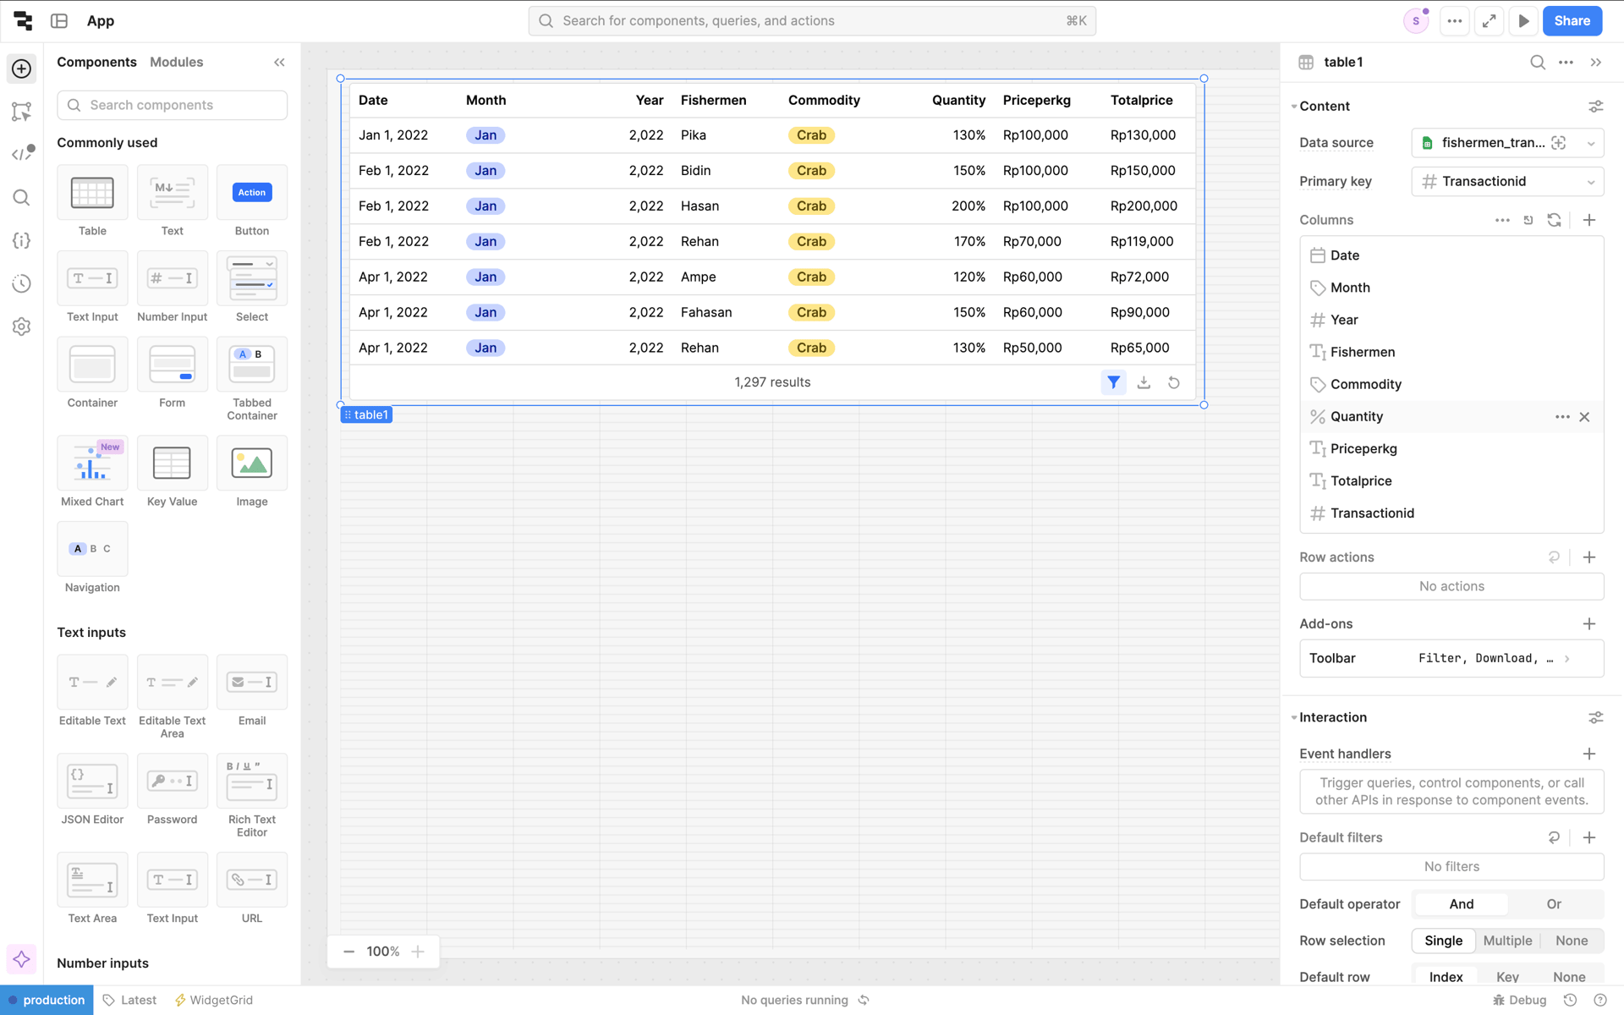Select the Mixed Chart component
The width and height of the screenshot is (1624, 1015).
pyautogui.click(x=92, y=472)
